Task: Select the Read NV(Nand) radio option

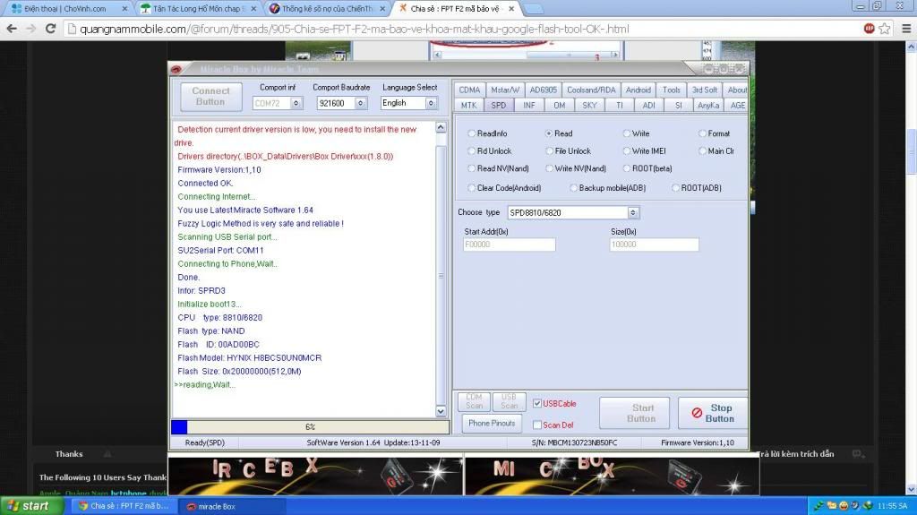Action: pos(471,168)
